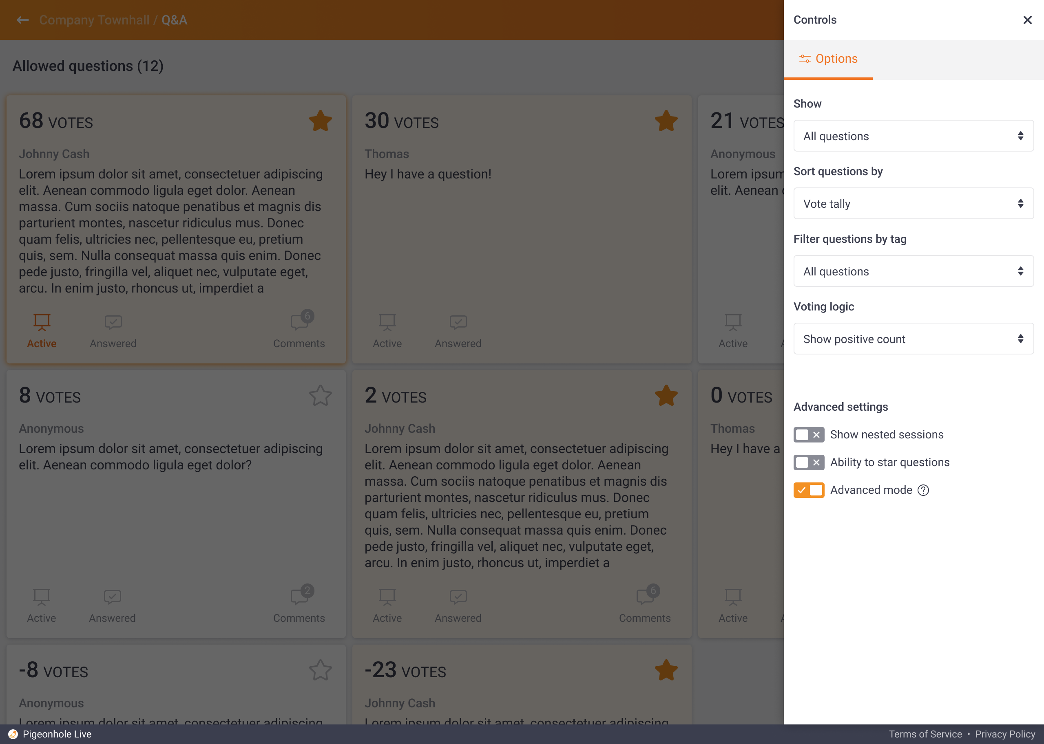Click 'Hey I have a question!' text

[428, 174]
